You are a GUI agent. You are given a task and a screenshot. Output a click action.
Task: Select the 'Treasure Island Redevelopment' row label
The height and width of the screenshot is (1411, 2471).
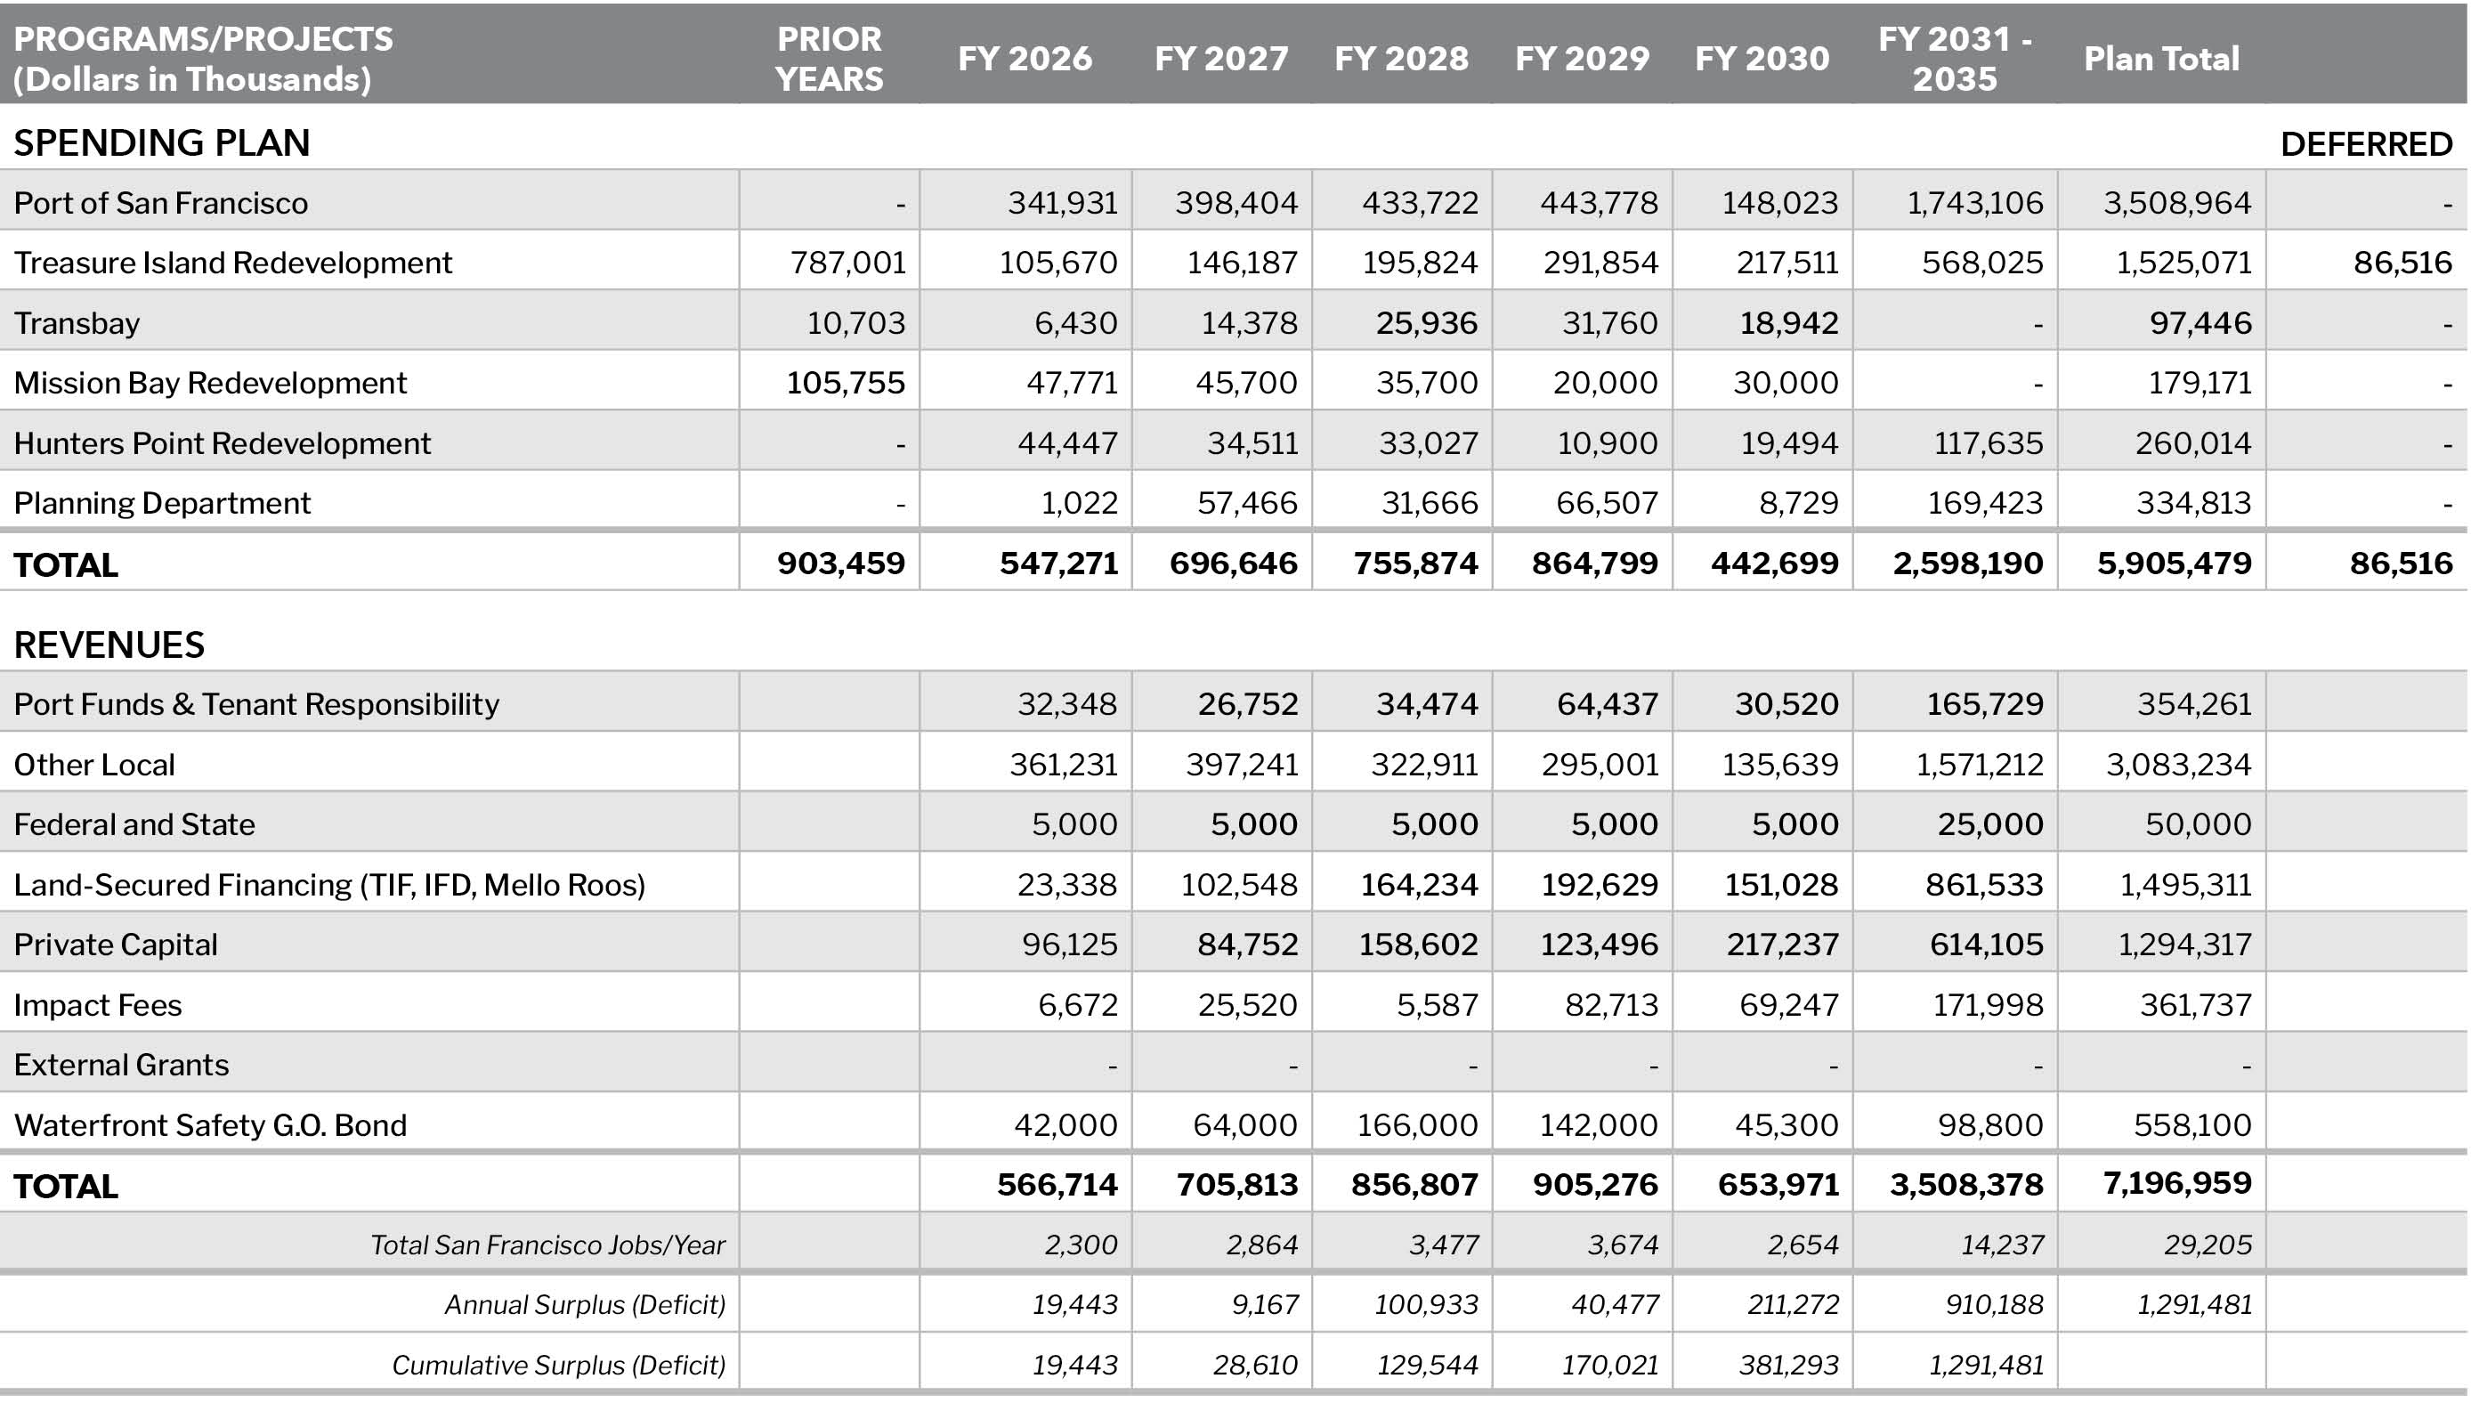click(x=232, y=263)
